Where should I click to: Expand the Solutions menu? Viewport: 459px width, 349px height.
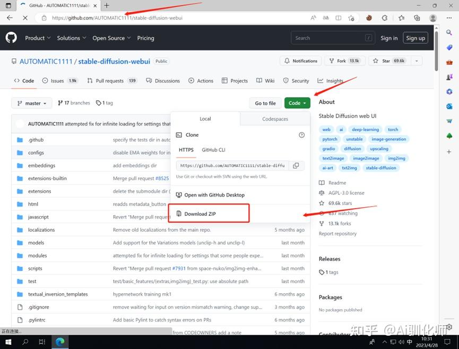click(72, 38)
